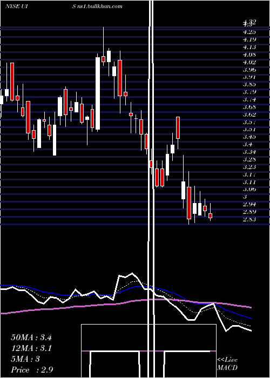This screenshot has height=378, width=270.
Task: Select the 3.4 price axis label
Action: 248,144
